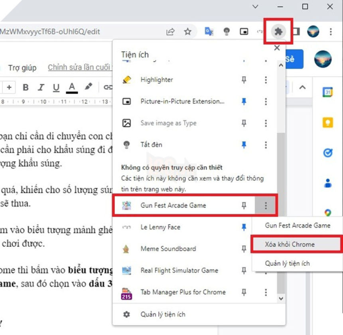This screenshot has width=343, height=335.
Task: Open more options for Tắt đèn
Action: tap(266, 145)
